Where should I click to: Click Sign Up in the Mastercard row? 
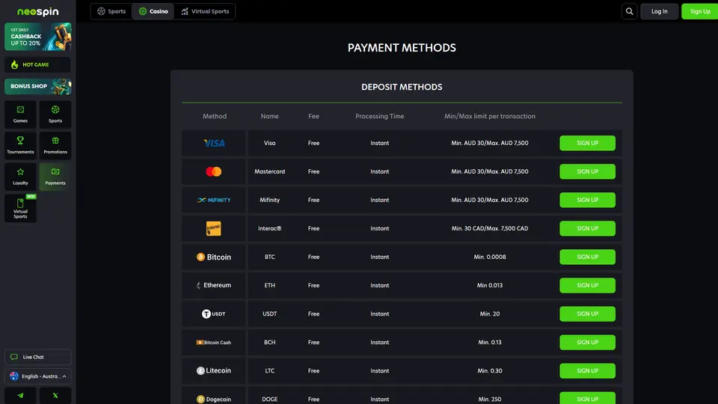point(588,171)
